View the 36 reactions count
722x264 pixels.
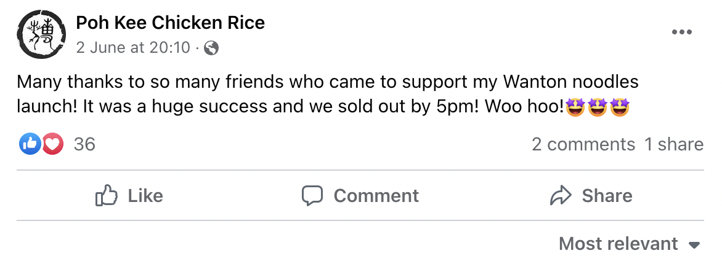(85, 145)
